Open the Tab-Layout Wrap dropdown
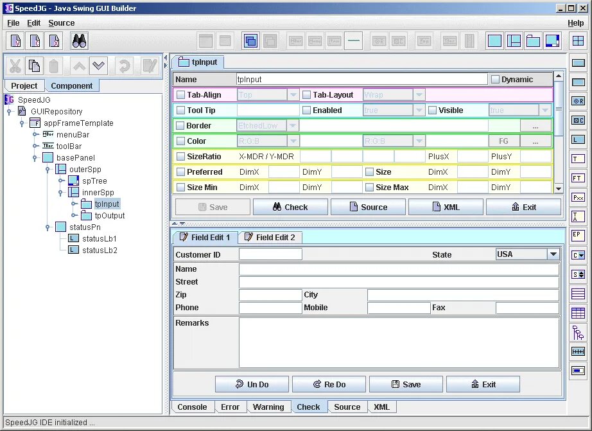Image resolution: width=592 pixels, height=431 pixels. [419, 95]
